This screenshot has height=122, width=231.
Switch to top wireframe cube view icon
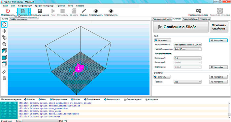click(x=4, y=64)
